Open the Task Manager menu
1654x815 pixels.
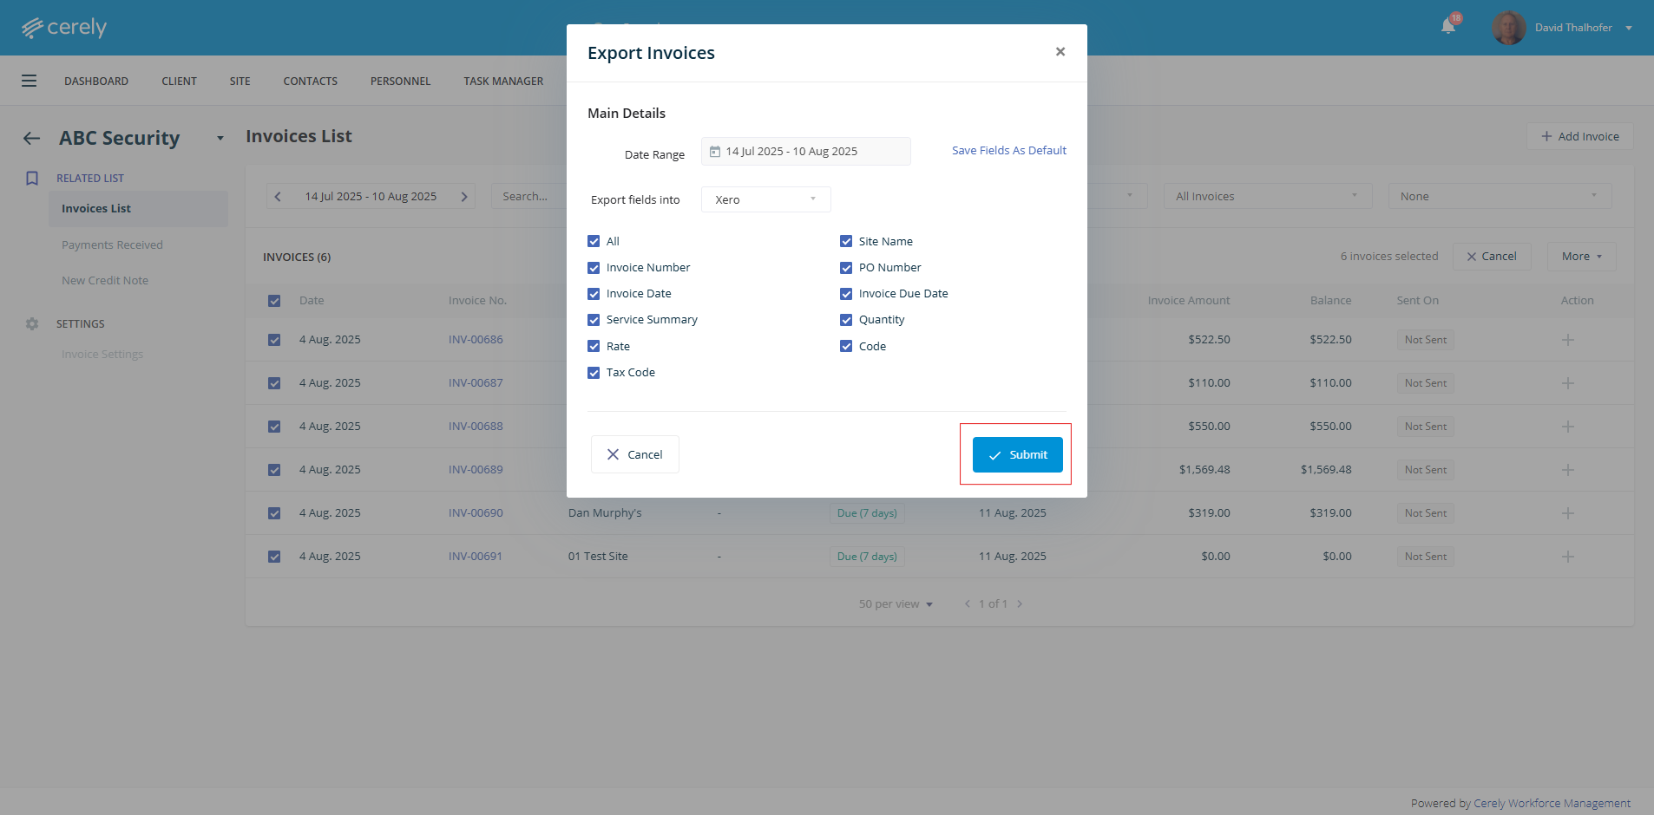point(503,81)
